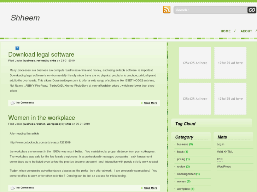Open the review (2) sidebar category

(183, 167)
